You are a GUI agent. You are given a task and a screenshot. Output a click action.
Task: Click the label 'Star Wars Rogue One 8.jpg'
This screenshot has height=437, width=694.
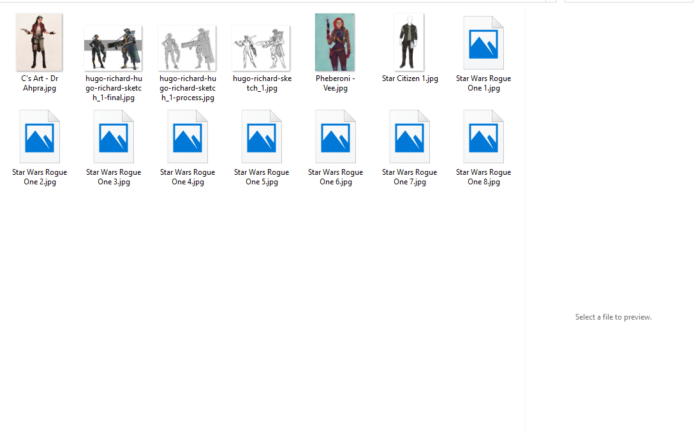[484, 177]
